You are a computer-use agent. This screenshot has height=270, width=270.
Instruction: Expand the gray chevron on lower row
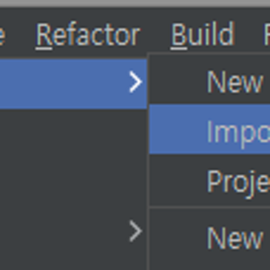[x=135, y=231]
